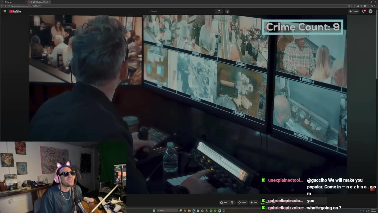Share the video via Share button
The height and width of the screenshot is (213, 378).
coord(242,202)
